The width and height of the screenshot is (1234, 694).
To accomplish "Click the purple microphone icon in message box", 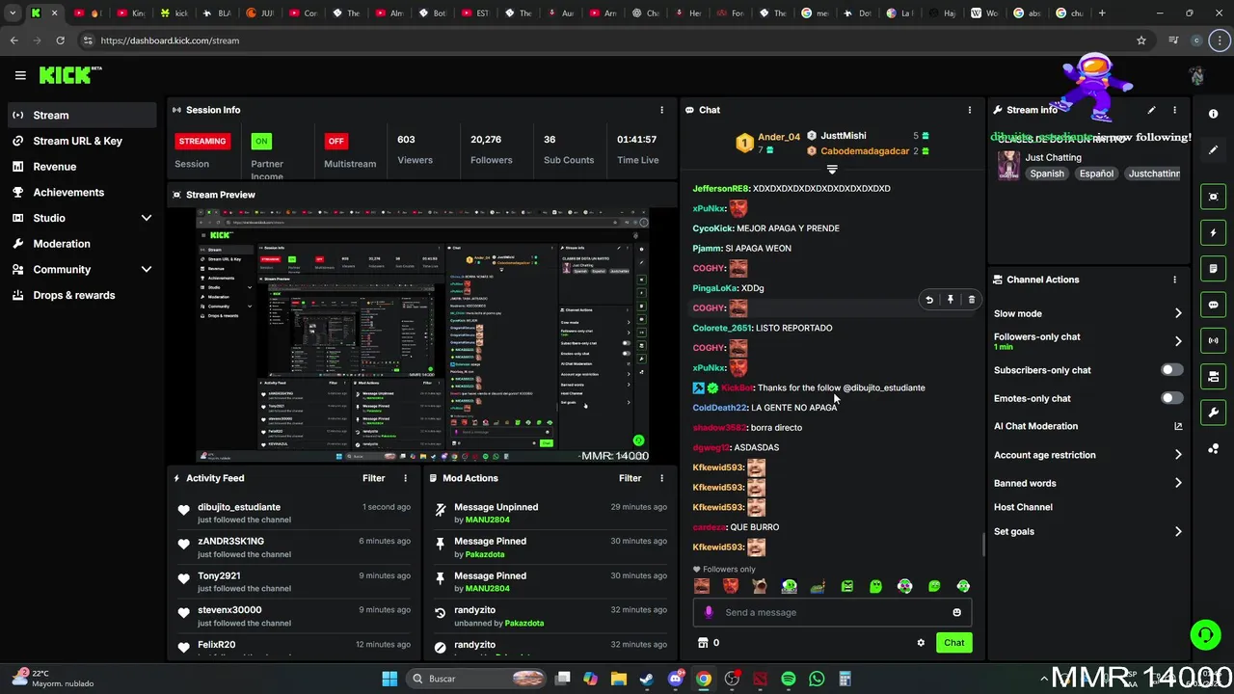I will pos(709,612).
